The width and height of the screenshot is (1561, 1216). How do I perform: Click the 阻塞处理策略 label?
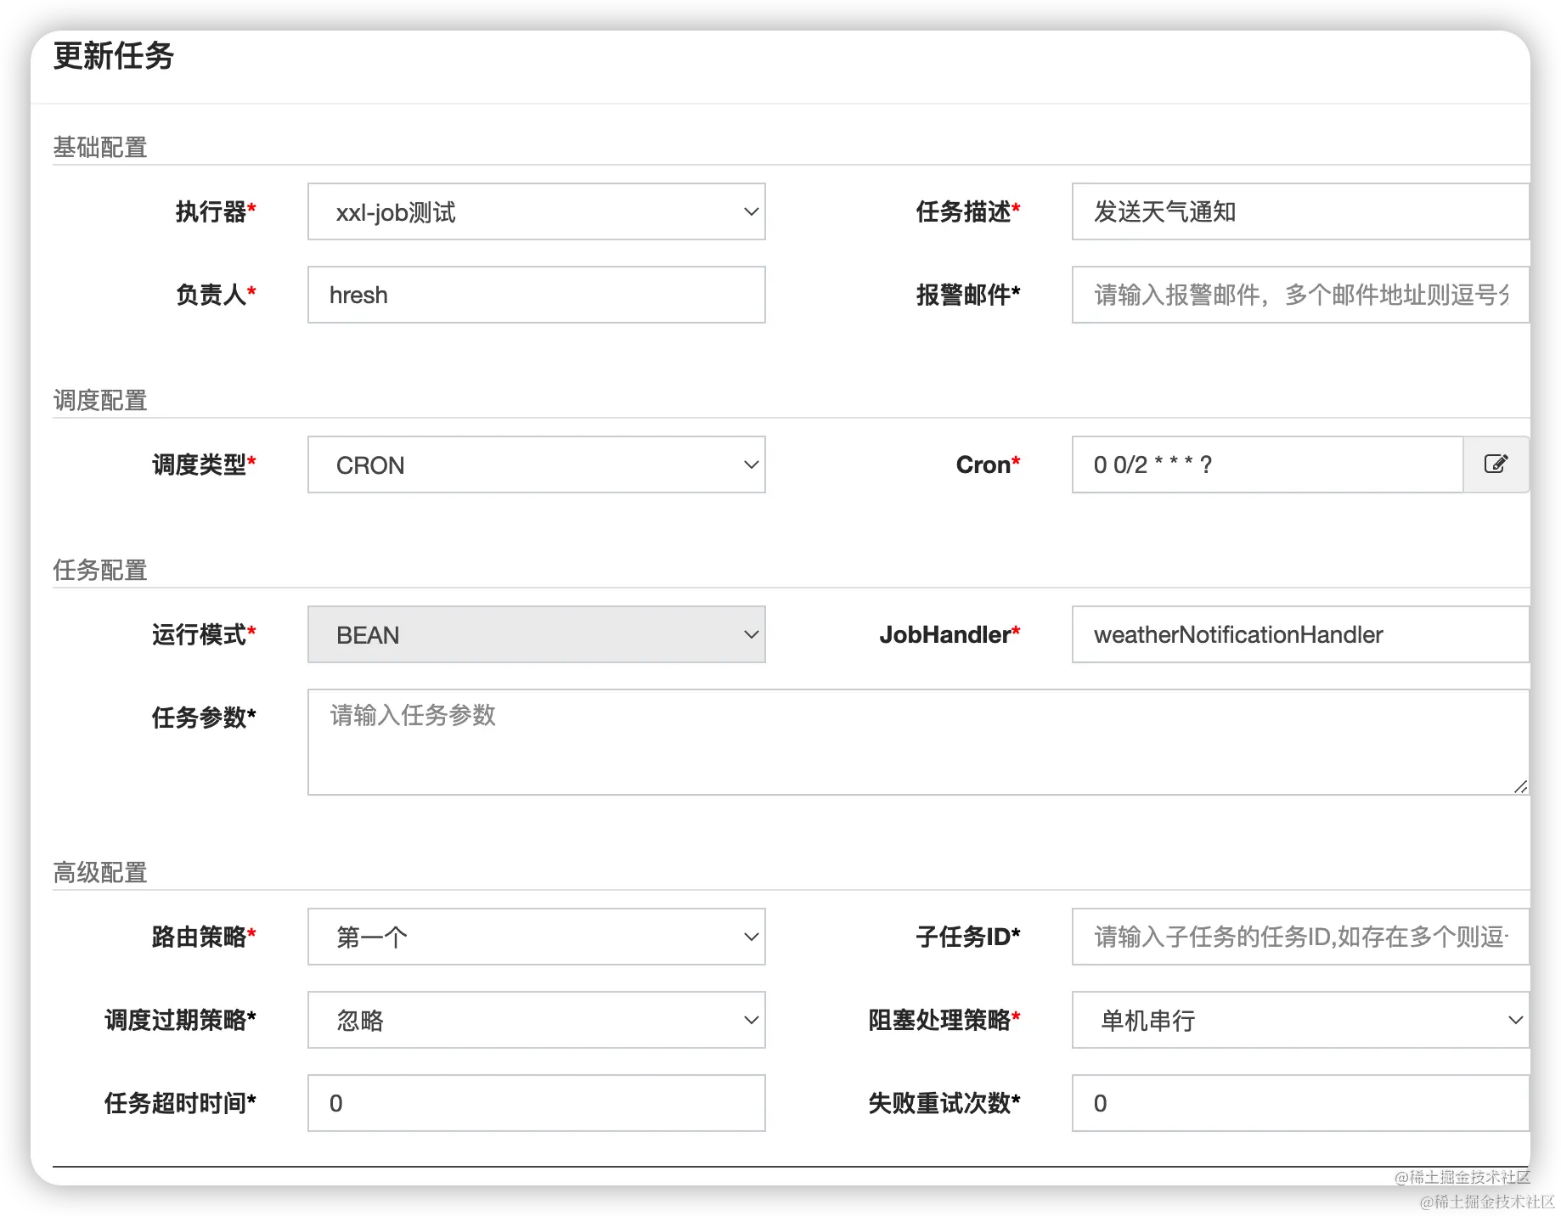944,1020
